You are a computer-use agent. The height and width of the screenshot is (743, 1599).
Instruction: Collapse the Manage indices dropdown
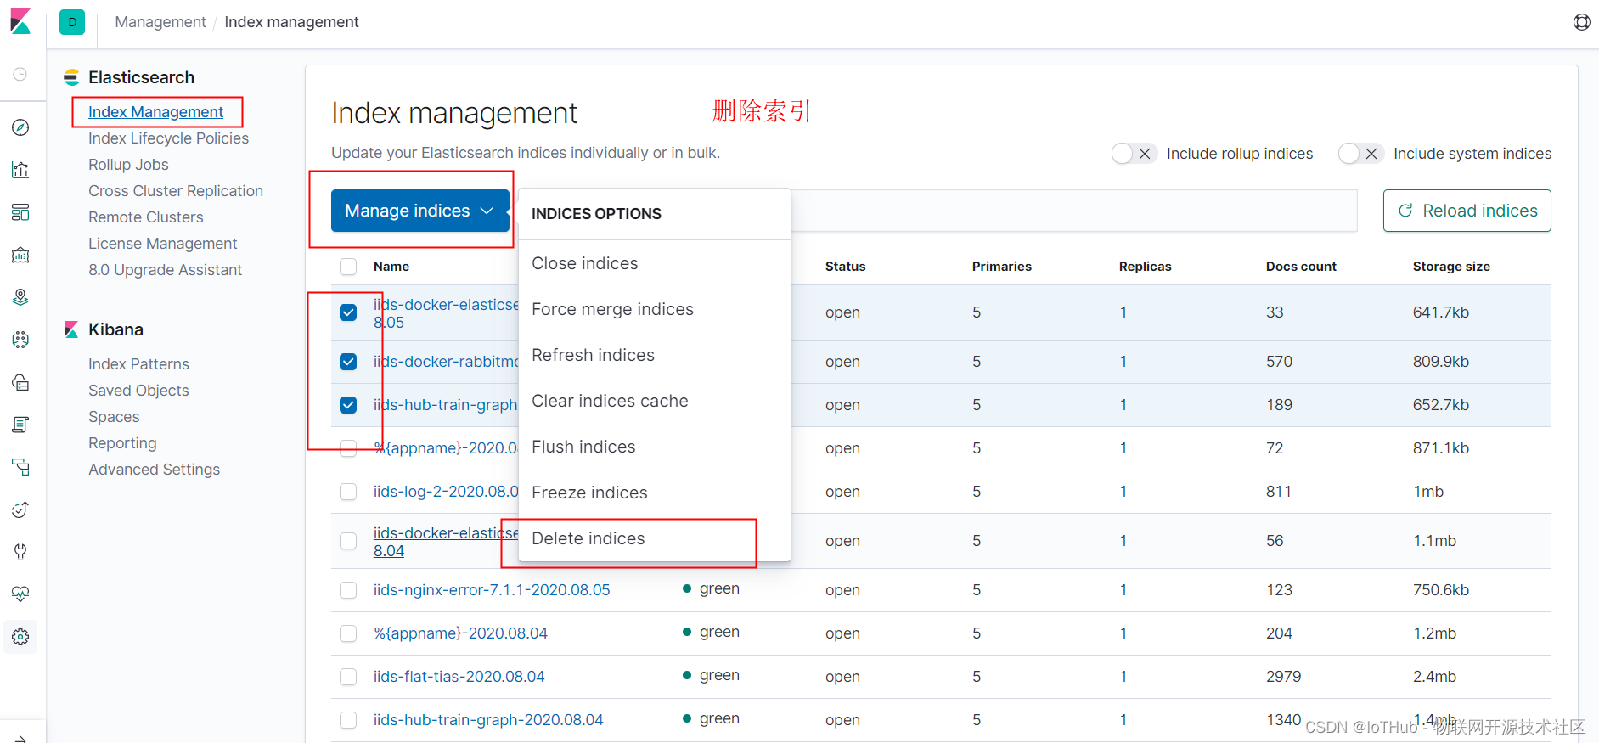click(x=420, y=211)
